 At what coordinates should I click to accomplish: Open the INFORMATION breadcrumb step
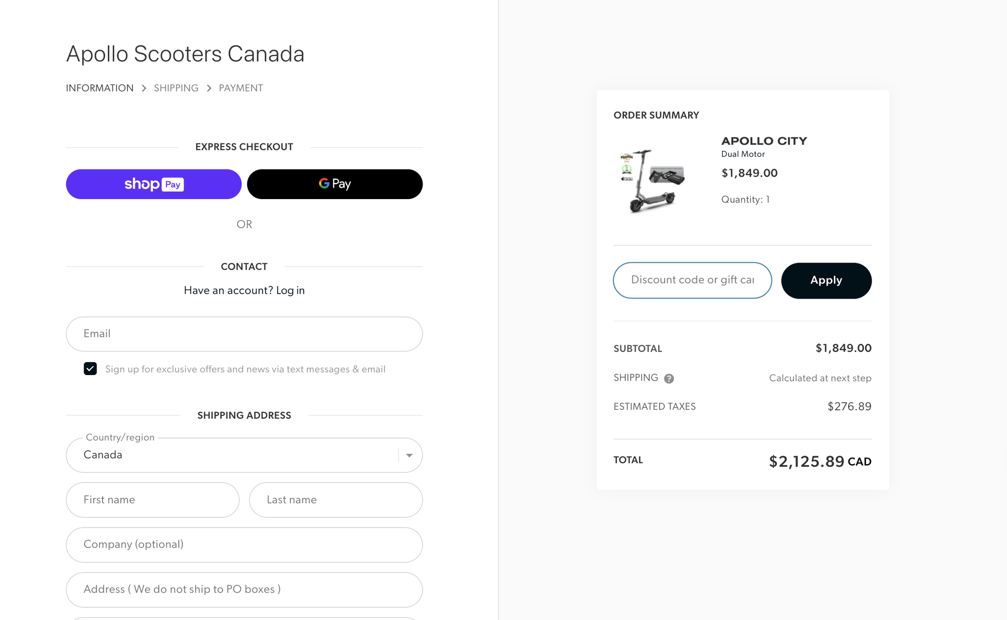[x=100, y=88]
